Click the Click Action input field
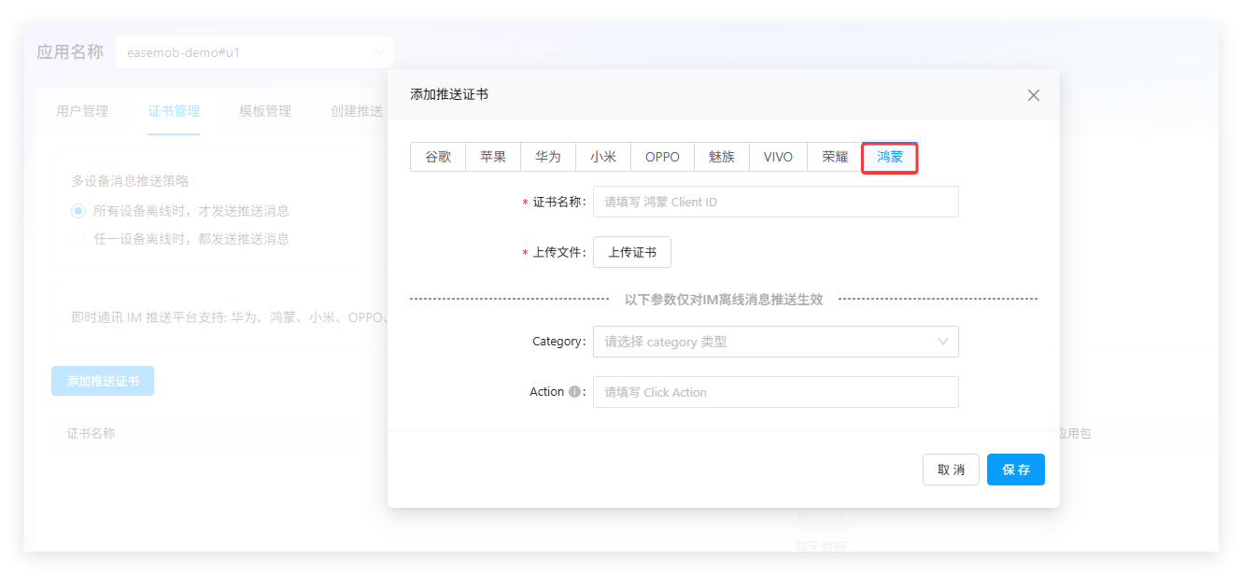This screenshot has height=575, width=1242. click(775, 392)
